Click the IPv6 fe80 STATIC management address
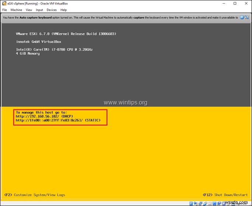This screenshot has height=206, width=252. point(58,120)
